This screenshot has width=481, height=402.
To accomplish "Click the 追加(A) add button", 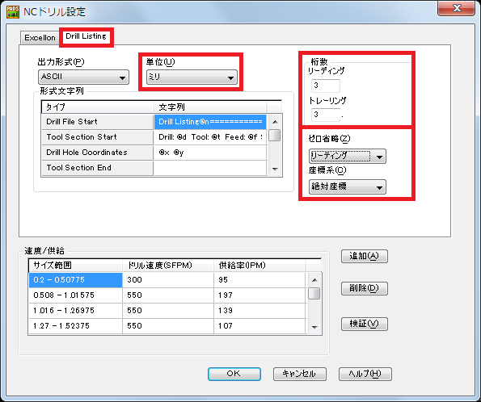I will click(365, 256).
